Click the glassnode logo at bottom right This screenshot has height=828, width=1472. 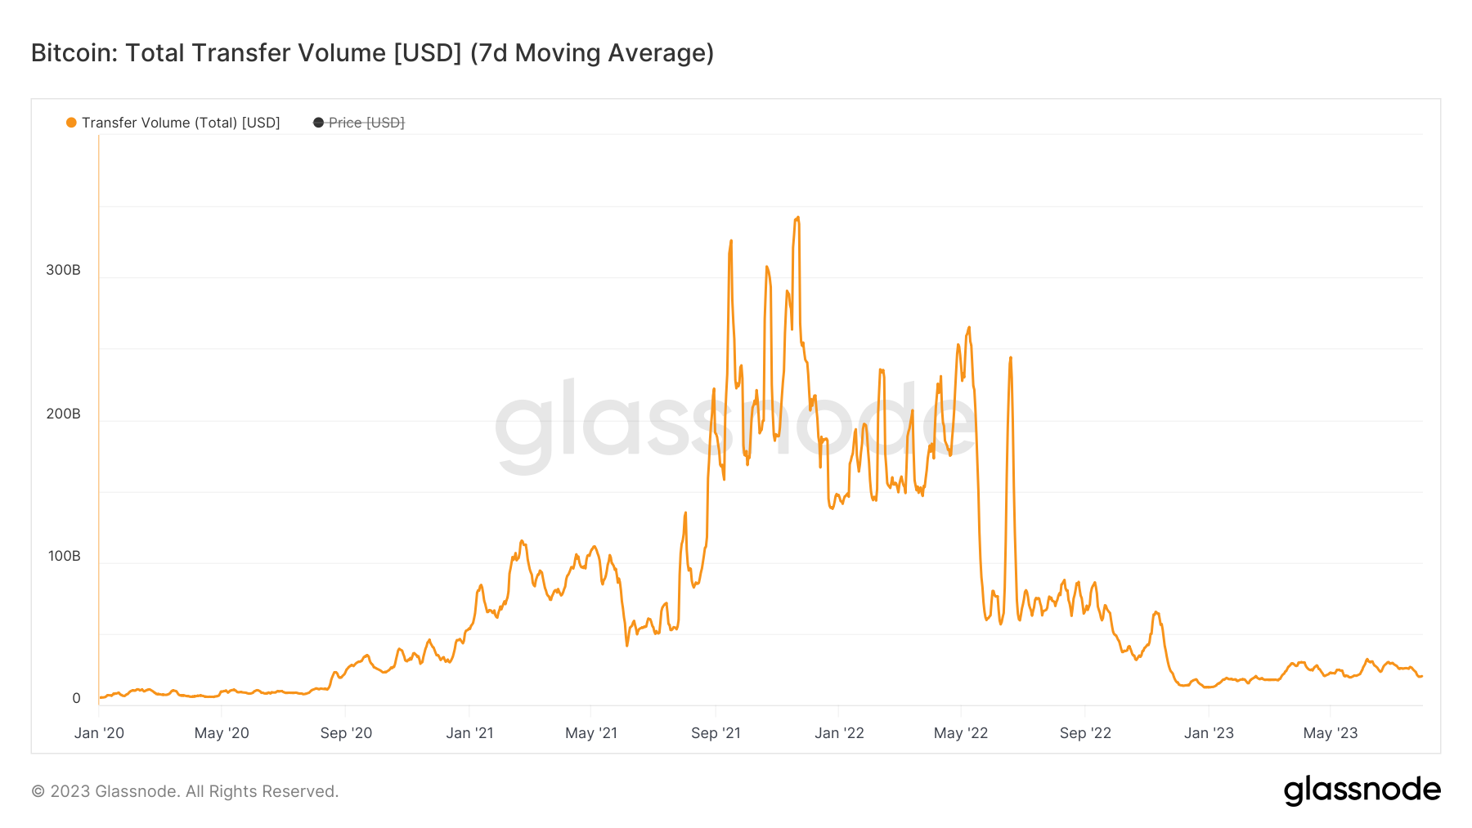coord(1362,790)
